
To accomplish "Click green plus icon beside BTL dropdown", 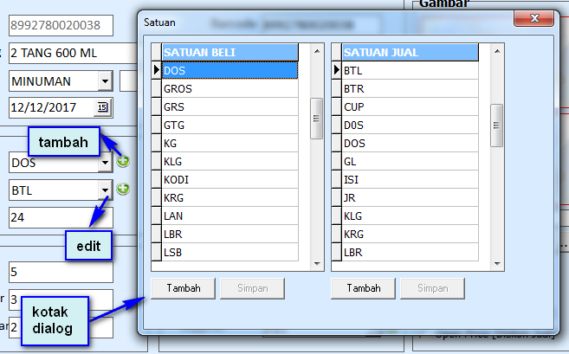I will click(x=123, y=189).
